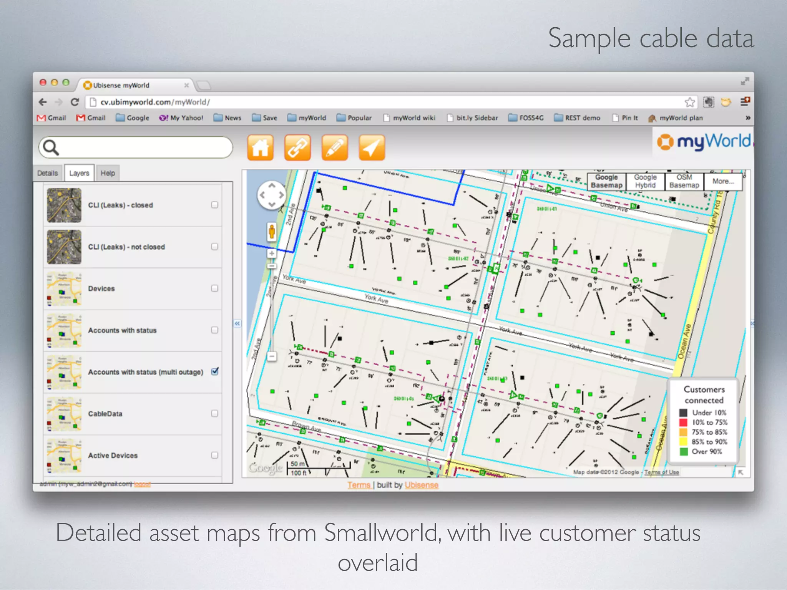This screenshot has width=787, height=590.
Task: Enable the Devices layer checkbox
Action: point(214,288)
